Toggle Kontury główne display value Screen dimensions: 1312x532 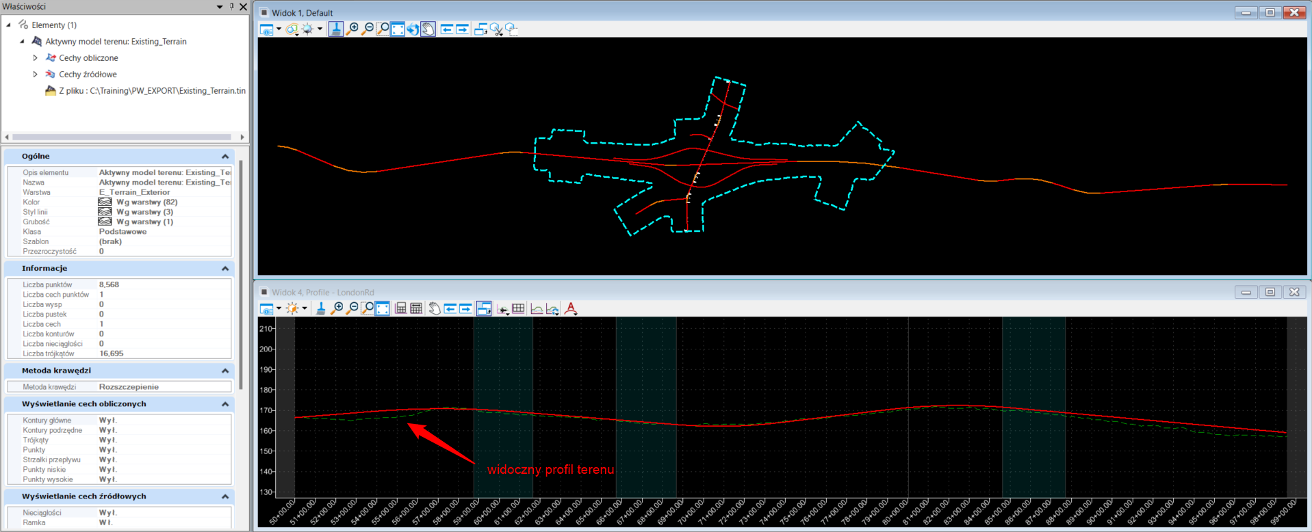click(107, 421)
